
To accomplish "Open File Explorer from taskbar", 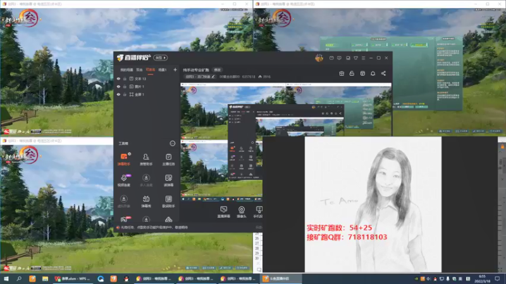I will tap(45, 278).
